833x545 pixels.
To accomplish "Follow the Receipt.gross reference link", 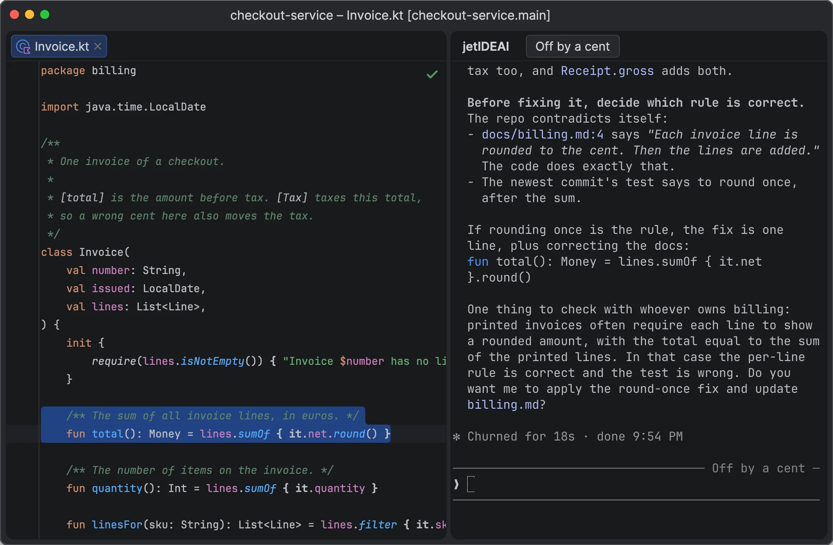I will (607, 71).
